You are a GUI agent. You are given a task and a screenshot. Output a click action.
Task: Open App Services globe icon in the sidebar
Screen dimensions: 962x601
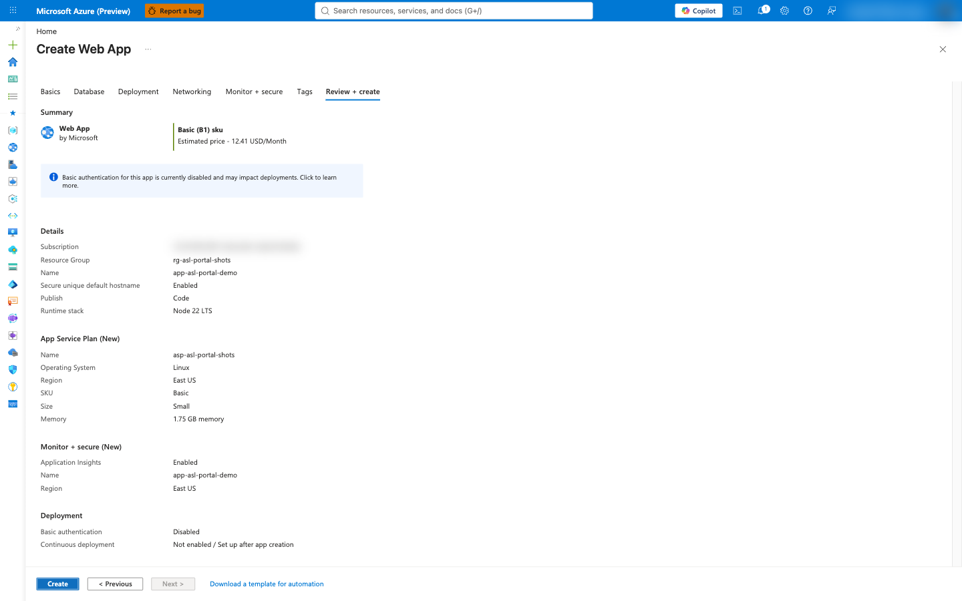pyautogui.click(x=13, y=148)
